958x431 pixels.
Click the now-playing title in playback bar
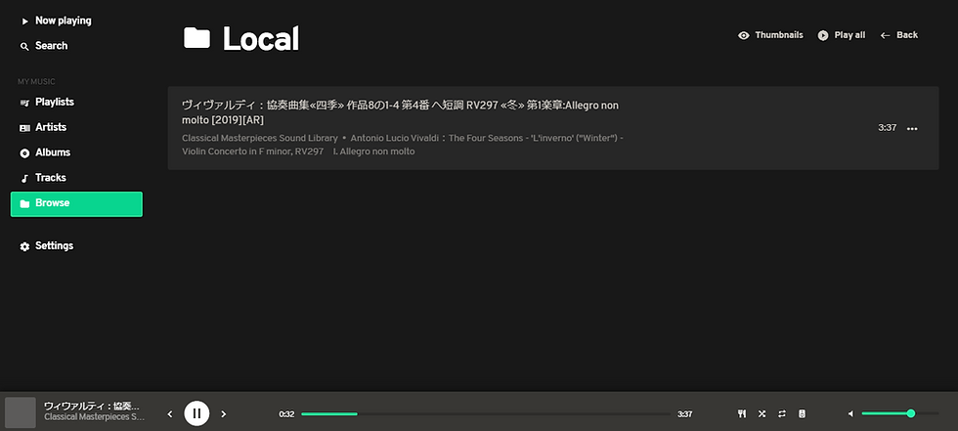[92, 406]
